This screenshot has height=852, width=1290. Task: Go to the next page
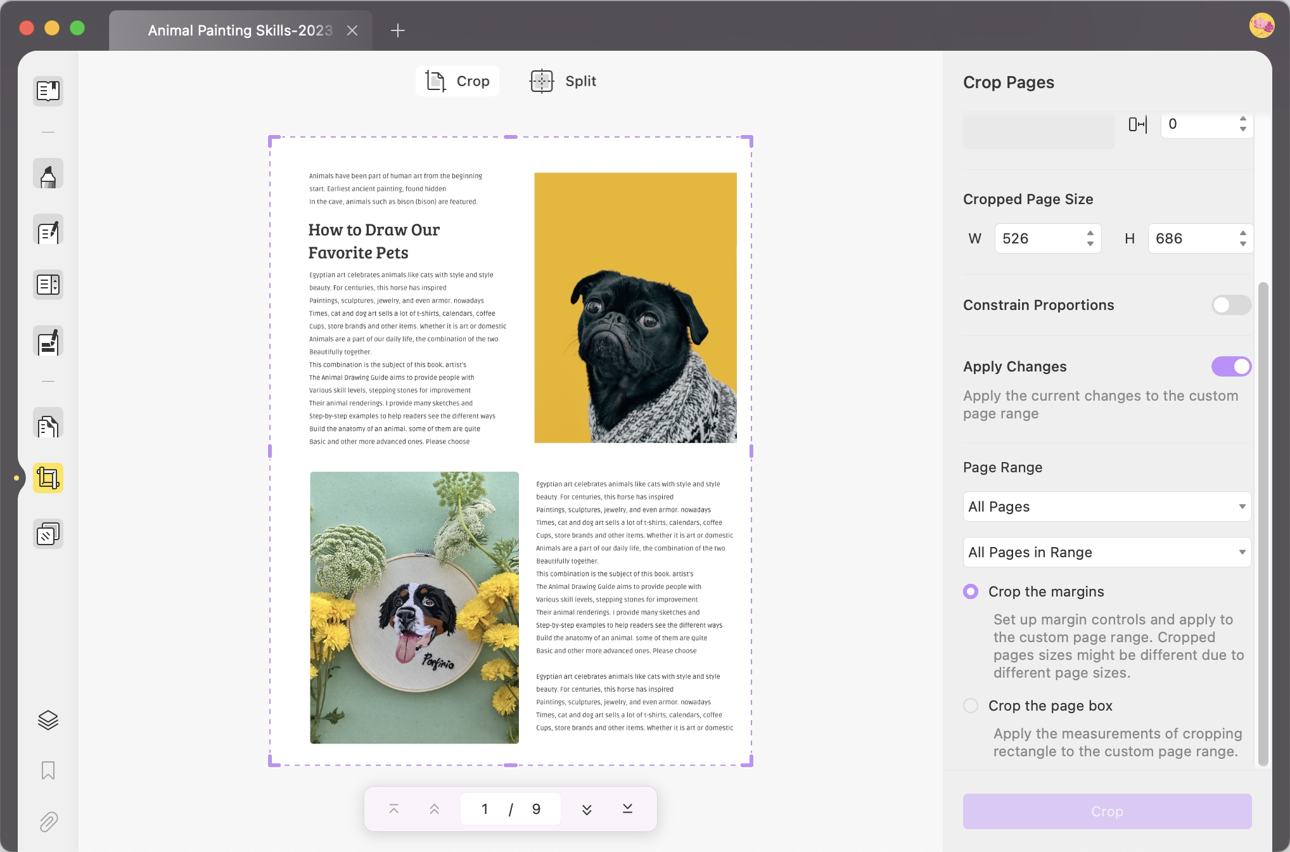[587, 809]
